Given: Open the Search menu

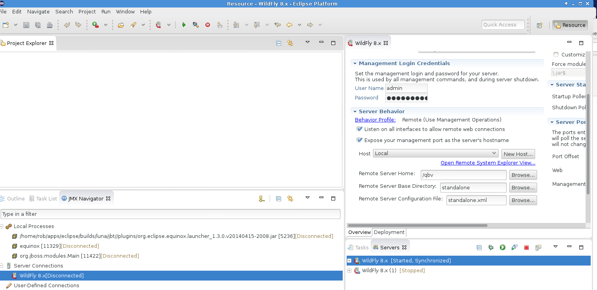Looking at the screenshot, I should (x=64, y=12).
